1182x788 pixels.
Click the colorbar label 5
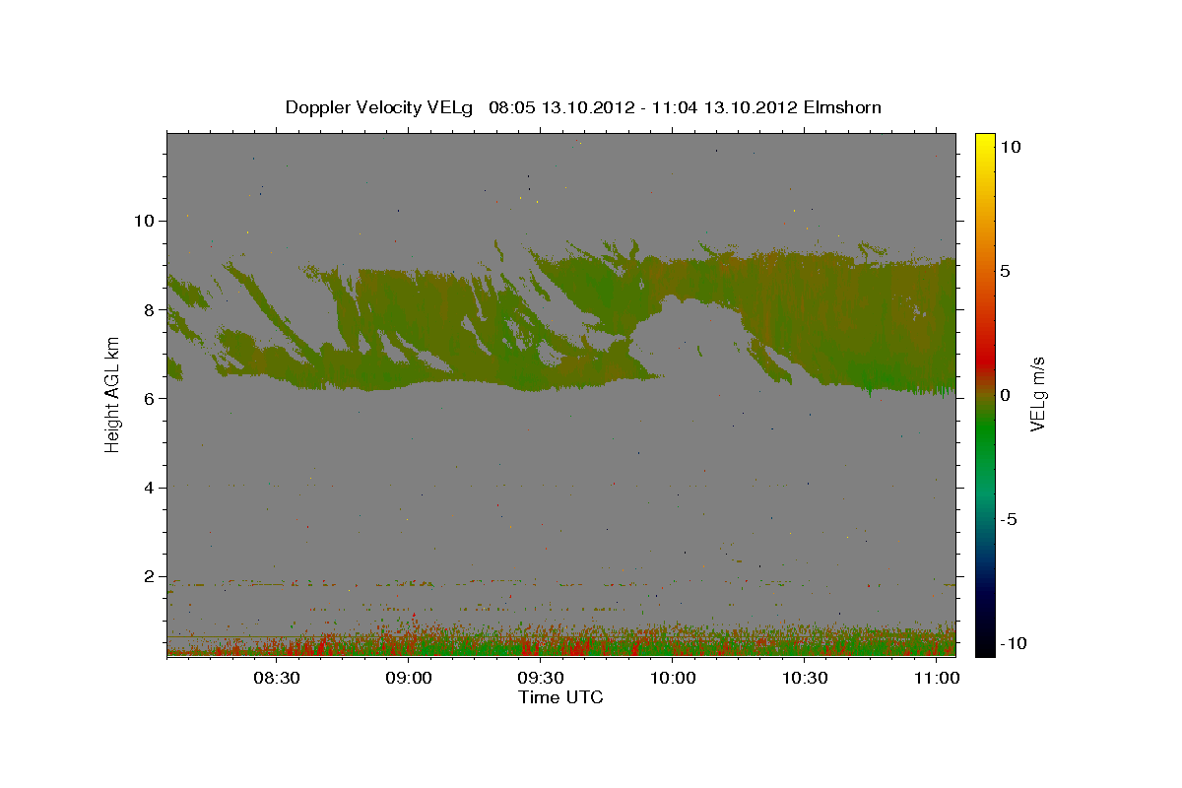[x=1007, y=271]
